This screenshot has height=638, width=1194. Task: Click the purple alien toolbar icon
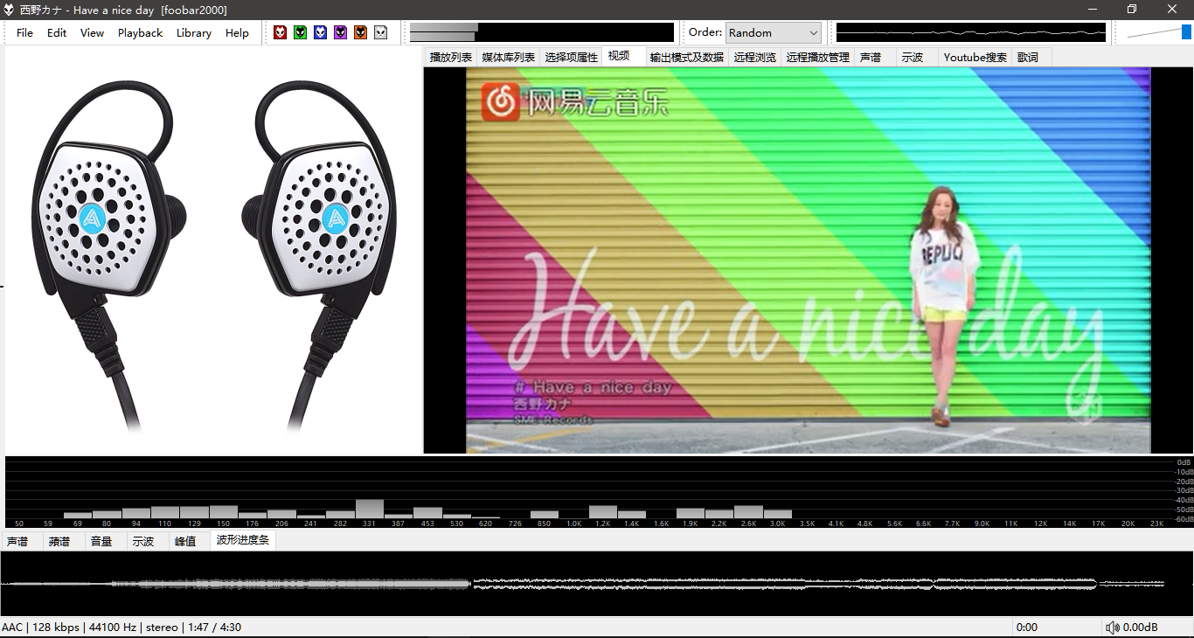(x=340, y=32)
